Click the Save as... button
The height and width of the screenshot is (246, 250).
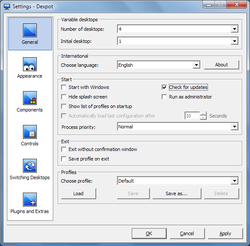[x=177, y=194]
